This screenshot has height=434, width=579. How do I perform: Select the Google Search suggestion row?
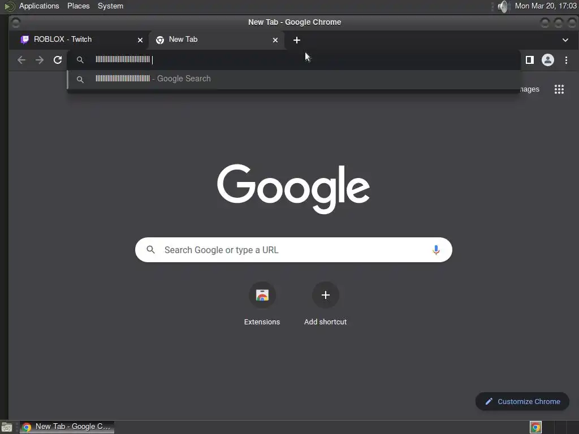click(293, 79)
